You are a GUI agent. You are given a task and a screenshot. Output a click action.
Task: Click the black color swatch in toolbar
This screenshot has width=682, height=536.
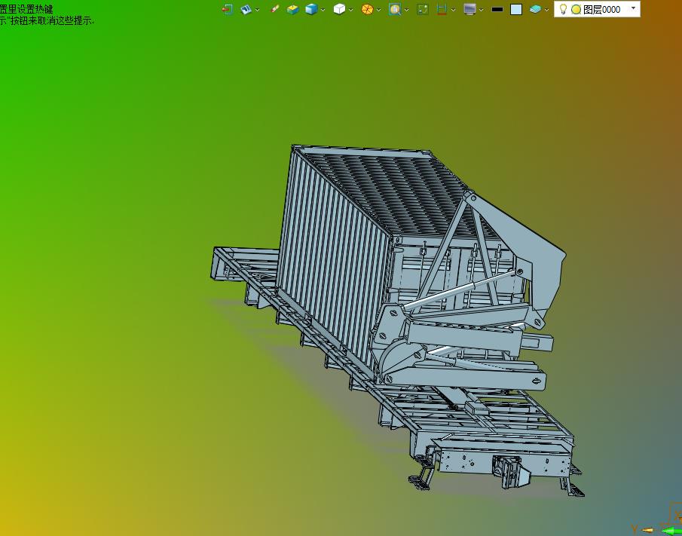pos(497,9)
